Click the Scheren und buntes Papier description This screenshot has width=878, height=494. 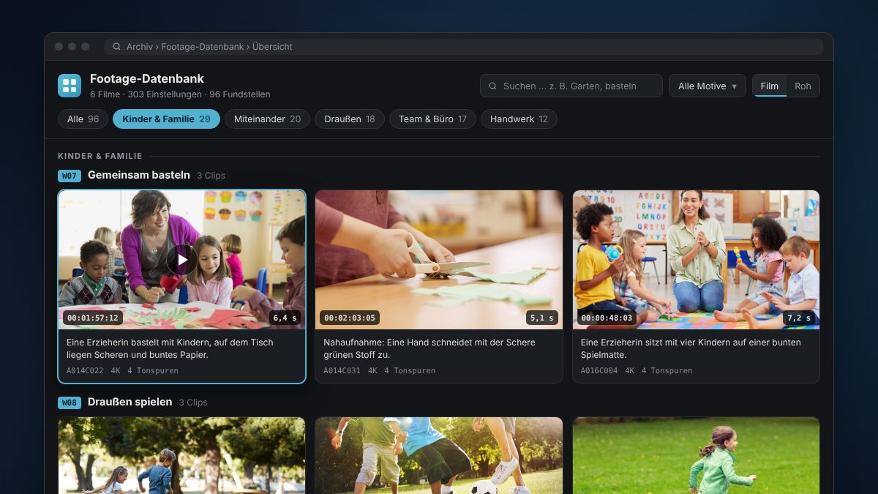pyautogui.click(x=170, y=348)
